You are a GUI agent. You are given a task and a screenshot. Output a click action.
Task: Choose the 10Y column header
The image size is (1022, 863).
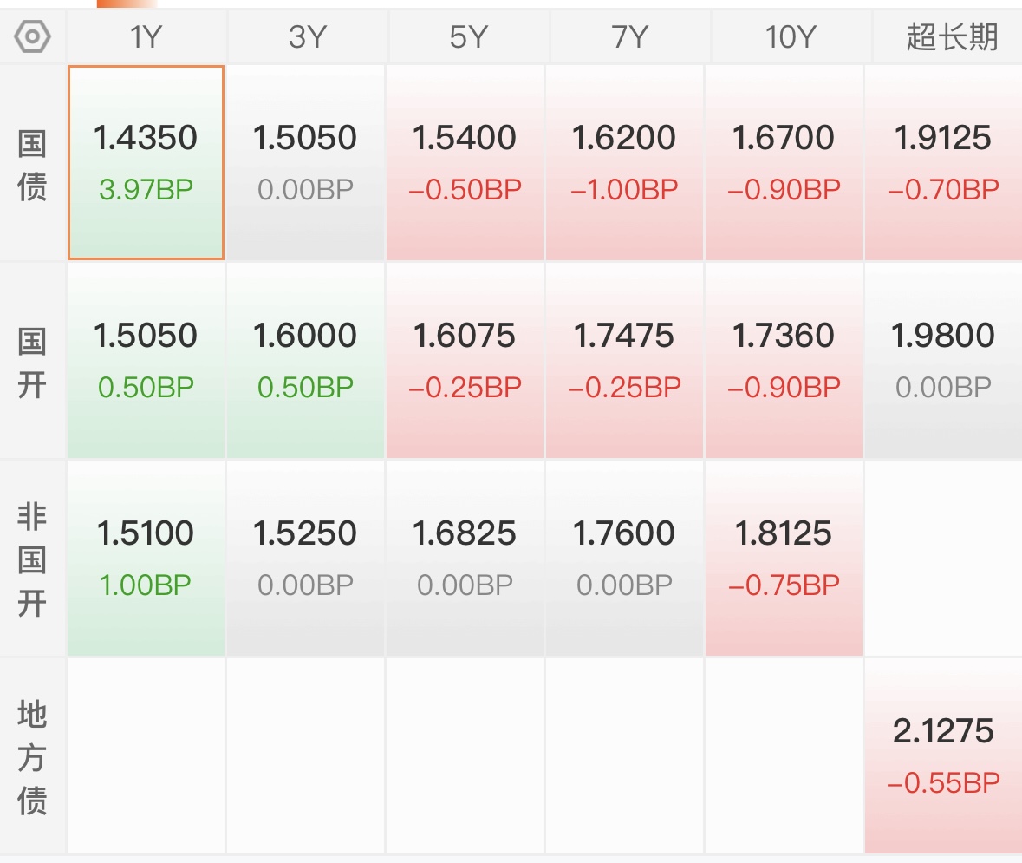[x=791, y=37]
